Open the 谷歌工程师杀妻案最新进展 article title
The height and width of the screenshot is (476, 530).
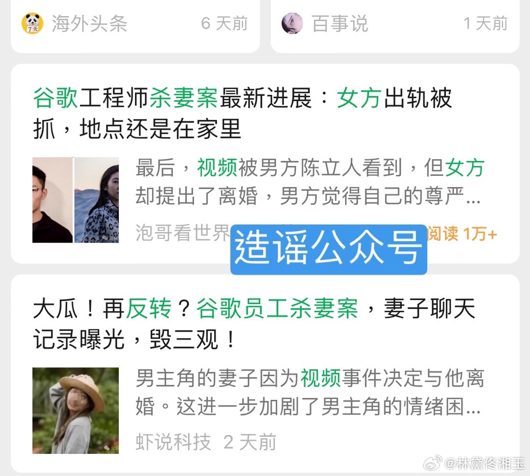pyautogui.click(x=242, y=113)
